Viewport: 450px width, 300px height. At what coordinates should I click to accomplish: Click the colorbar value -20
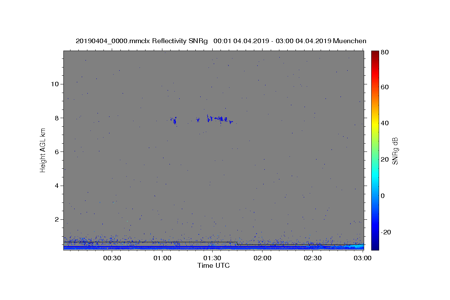385,232
